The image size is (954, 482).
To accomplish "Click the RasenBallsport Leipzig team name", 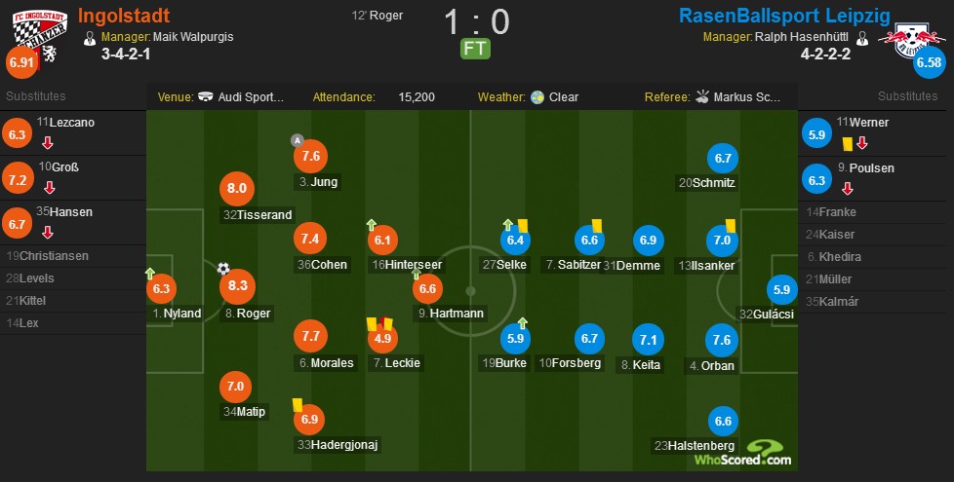I will point(785,16).
